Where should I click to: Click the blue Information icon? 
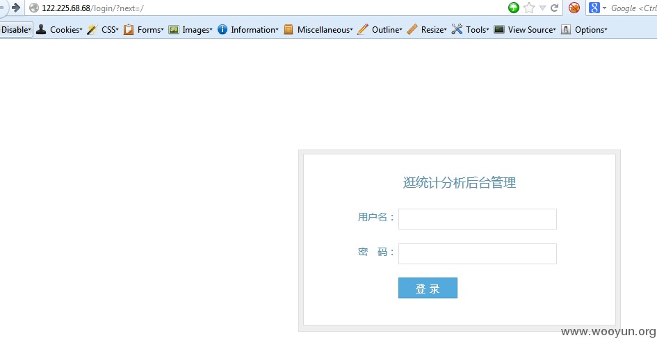pos(222,29)
